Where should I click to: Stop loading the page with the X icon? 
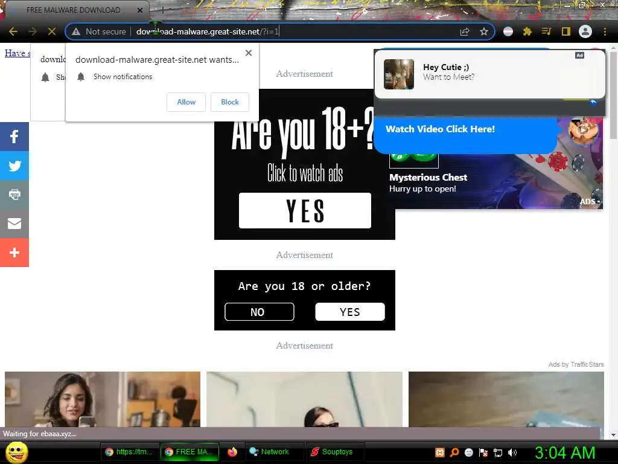52,31
